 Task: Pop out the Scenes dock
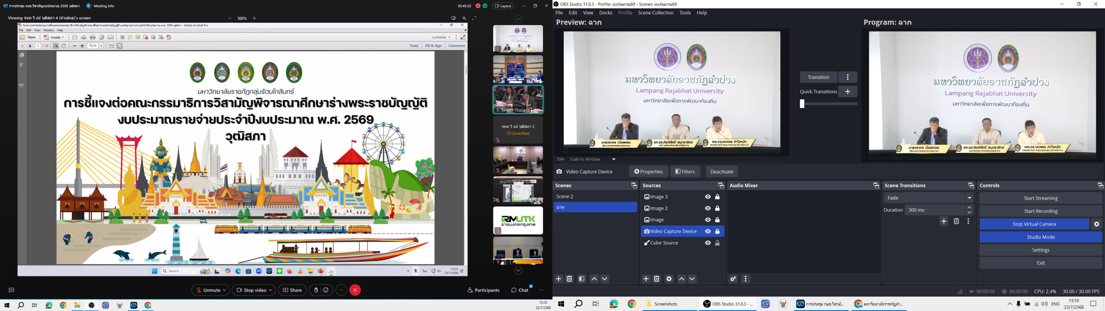(x=634, y=185)
